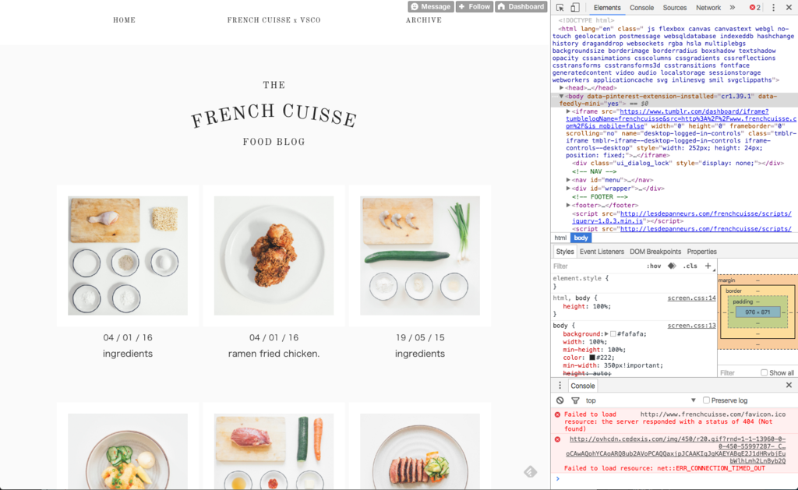Screen dimensions: 798x490
Task: Collapse the body element node
Action: 561,96
